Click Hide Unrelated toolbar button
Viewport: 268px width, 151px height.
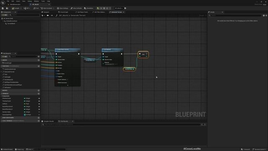[46, 8]
